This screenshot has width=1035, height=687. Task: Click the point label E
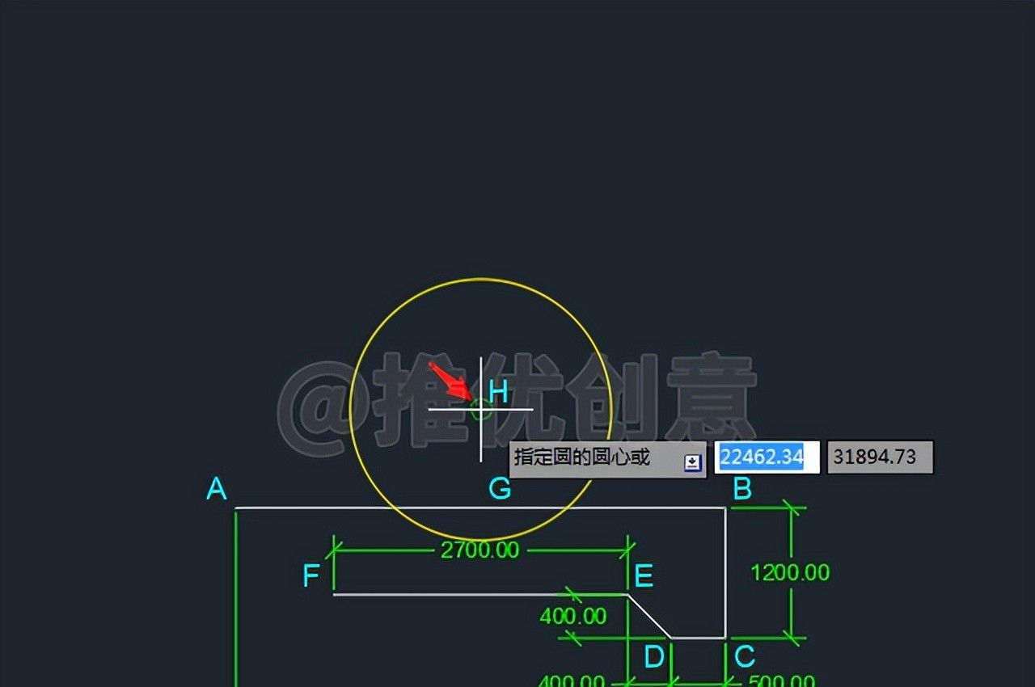(x=644, y=576)
